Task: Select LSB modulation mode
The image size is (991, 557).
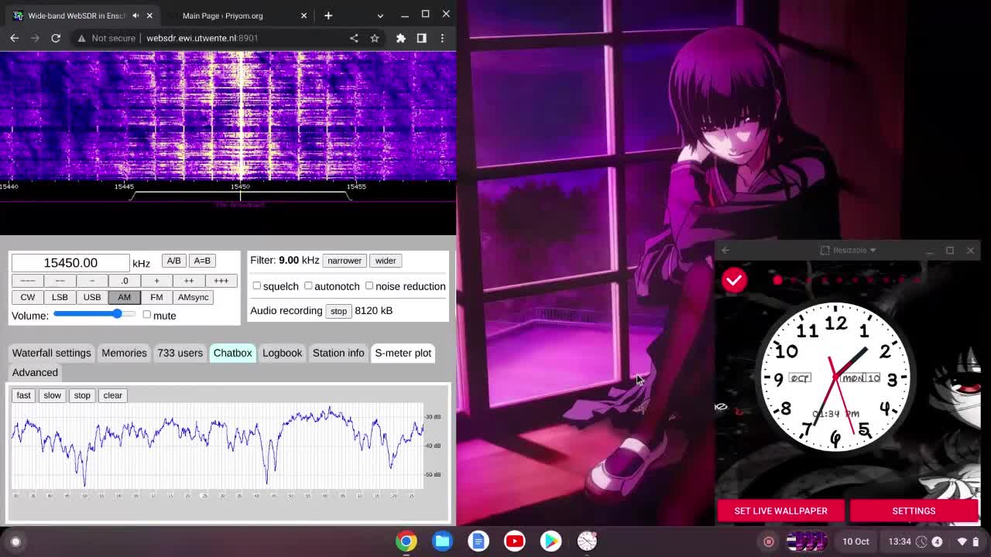Action: pyautogui.click(x=60, y=297)
